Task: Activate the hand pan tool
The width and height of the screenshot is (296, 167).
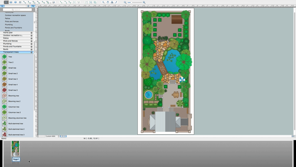Action: (108, 2)
